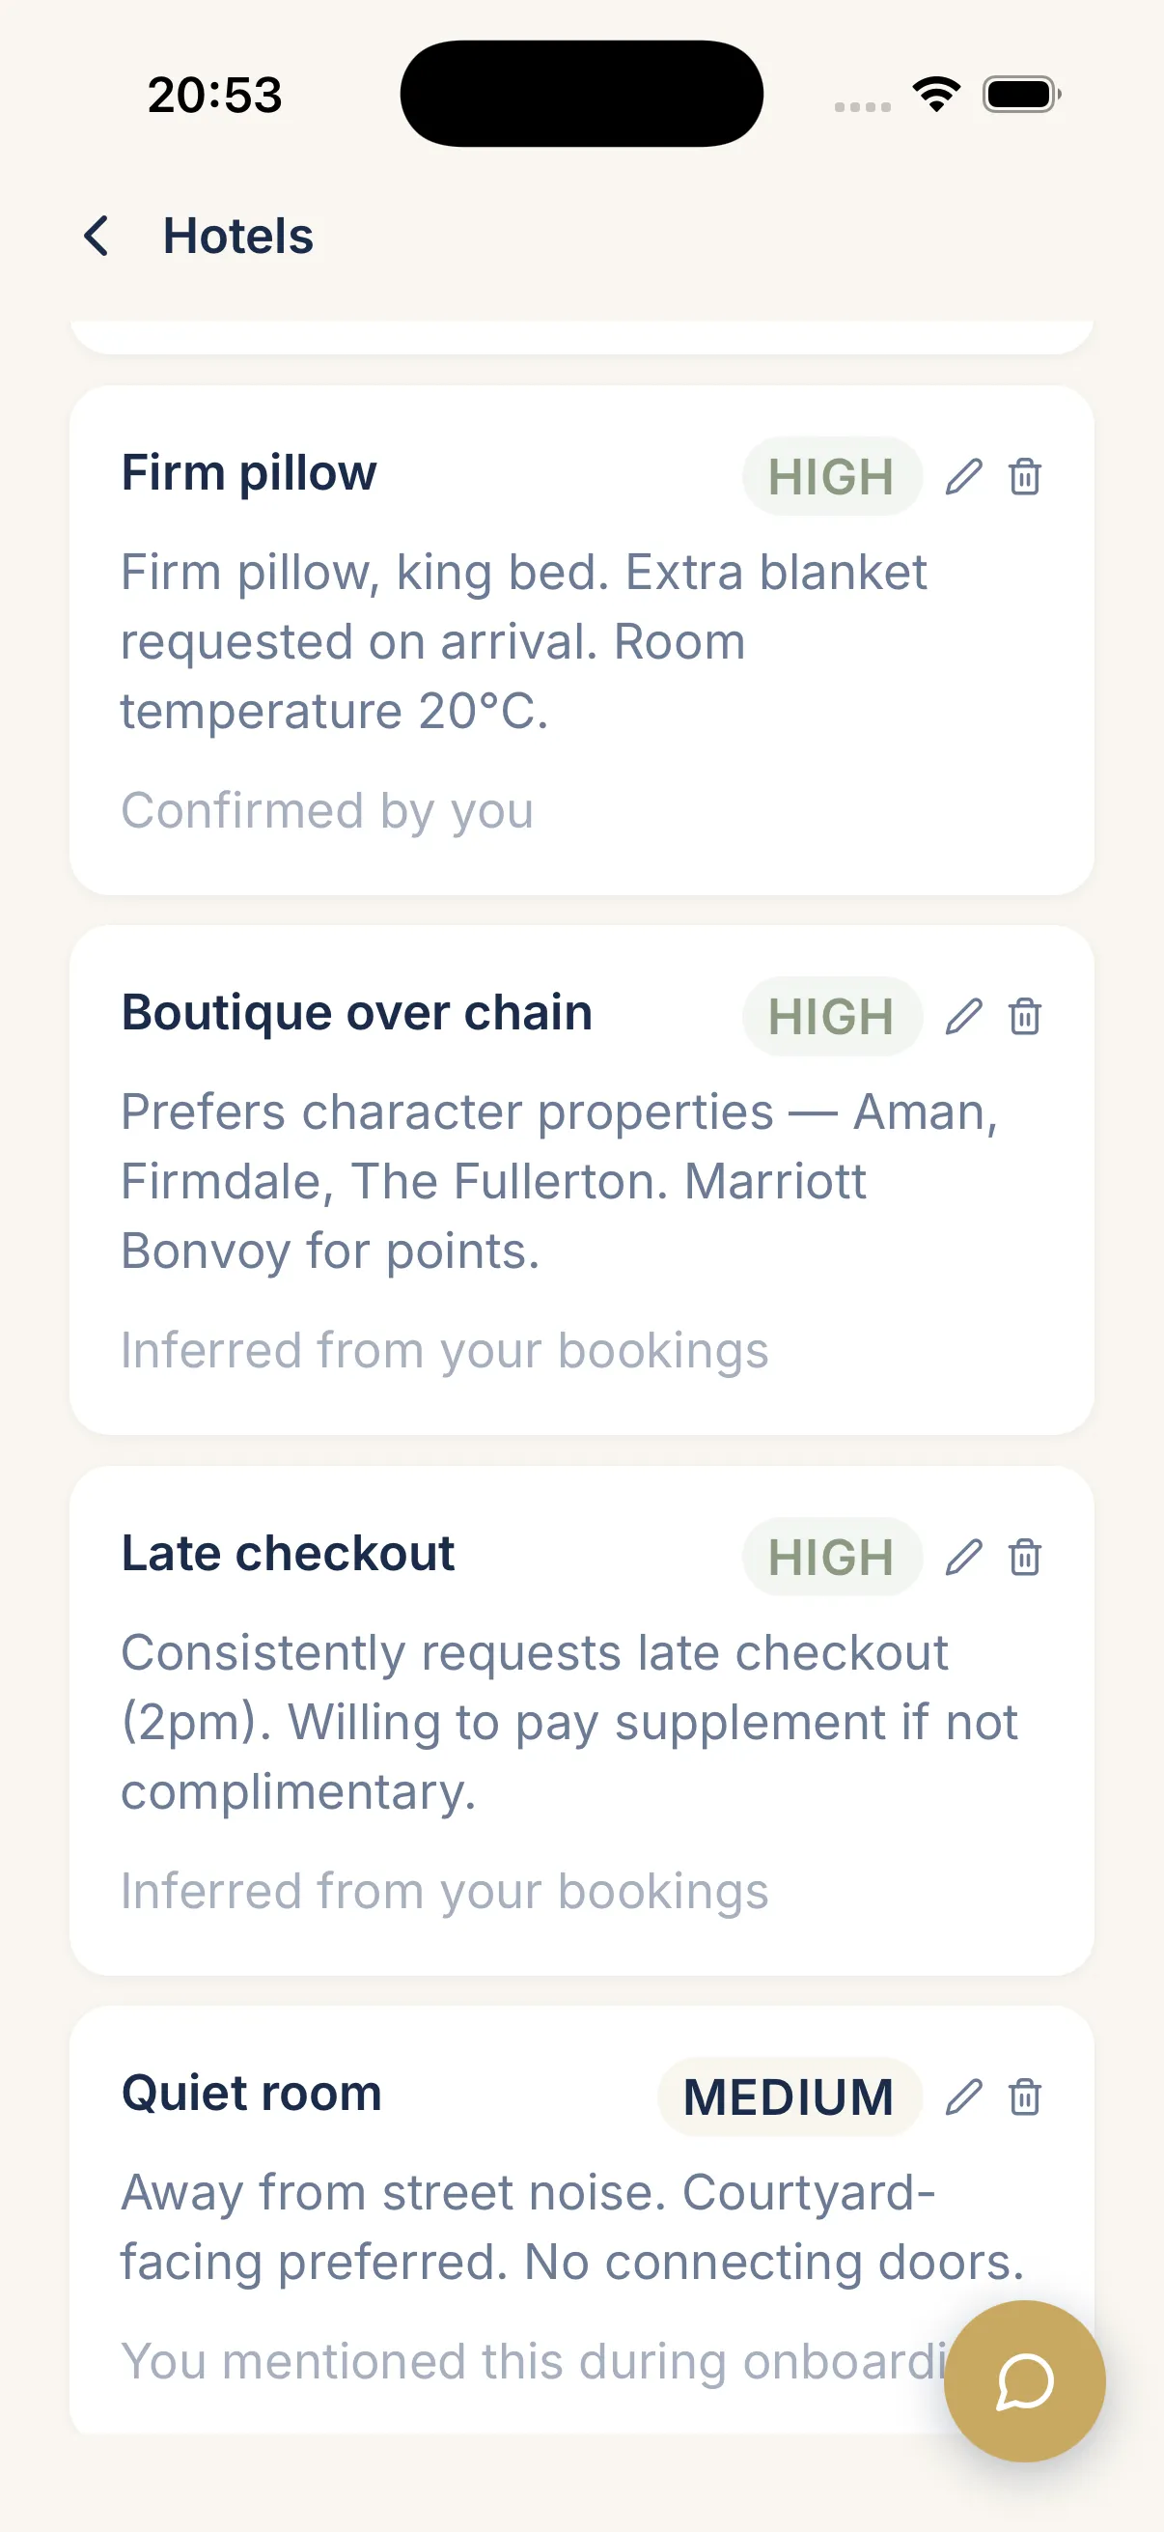Delete the Quiet room preference
This screenshot has width=1164, height=2532.
[1024, 2096]
